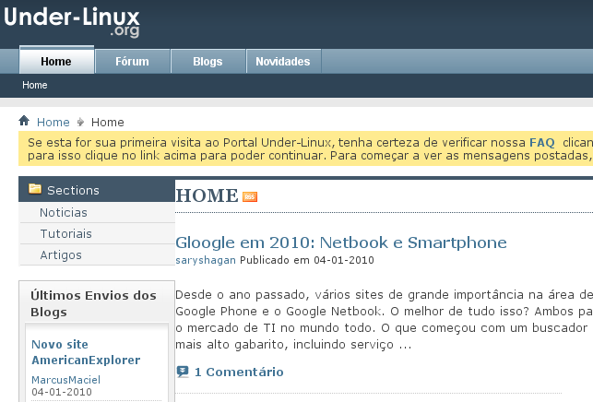View author saryshagan's profile
Viewport: 593px width, 402px height.
coord(206,260)
